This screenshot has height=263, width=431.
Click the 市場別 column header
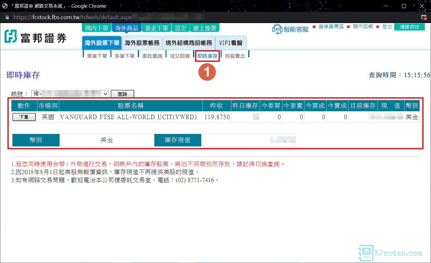point(48,106)
